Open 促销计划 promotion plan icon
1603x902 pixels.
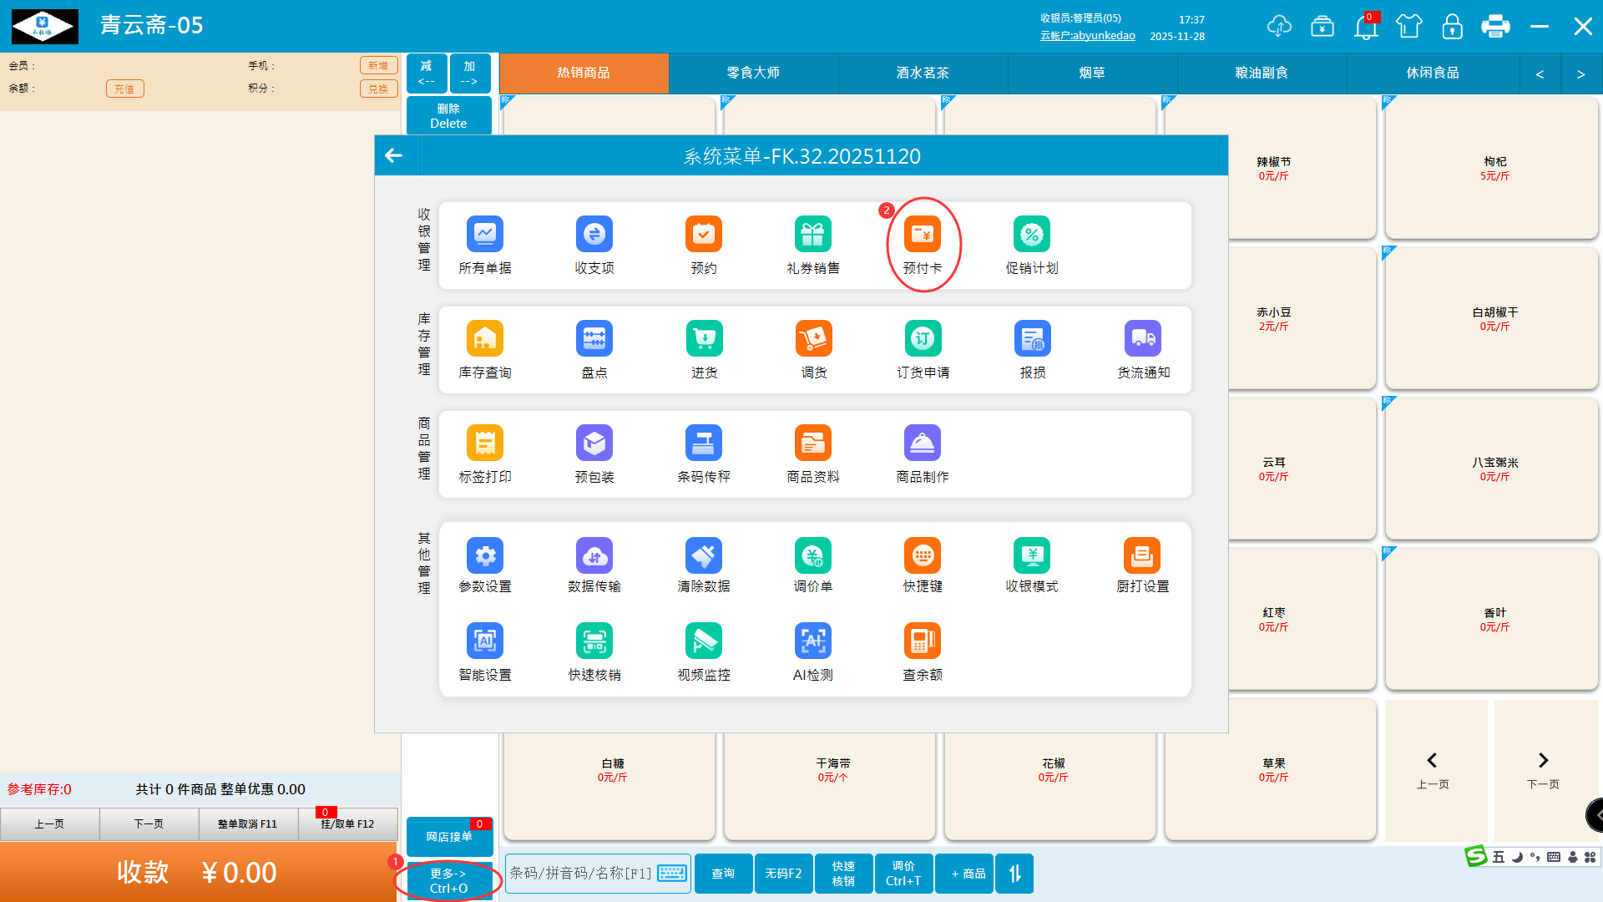click(1031, 235)
